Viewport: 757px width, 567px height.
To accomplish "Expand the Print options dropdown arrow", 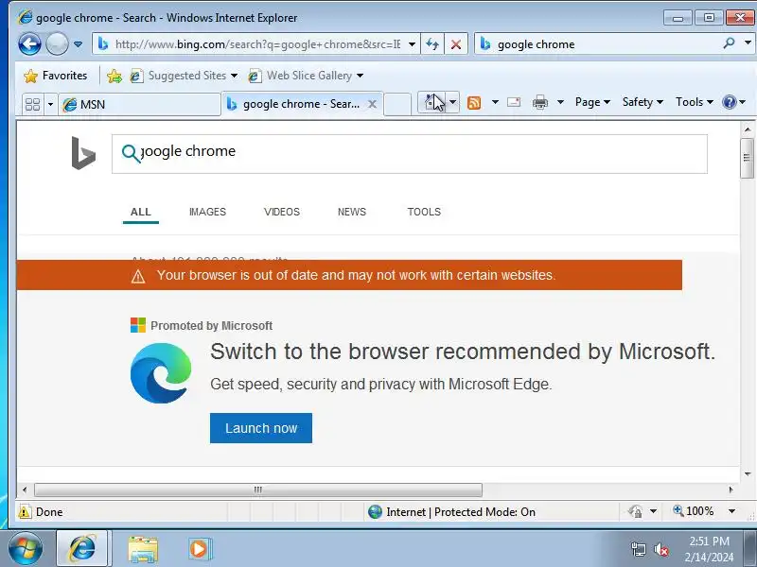I will pyautogui.click(x=560, y=102).
